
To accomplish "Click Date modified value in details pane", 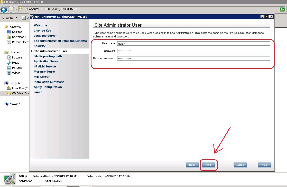I will tap(64, 176).
